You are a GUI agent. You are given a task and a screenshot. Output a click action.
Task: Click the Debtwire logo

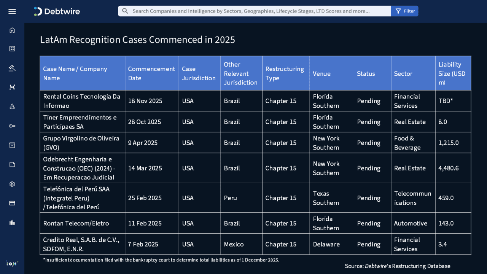pyautogui.click(x=57, y=11)
